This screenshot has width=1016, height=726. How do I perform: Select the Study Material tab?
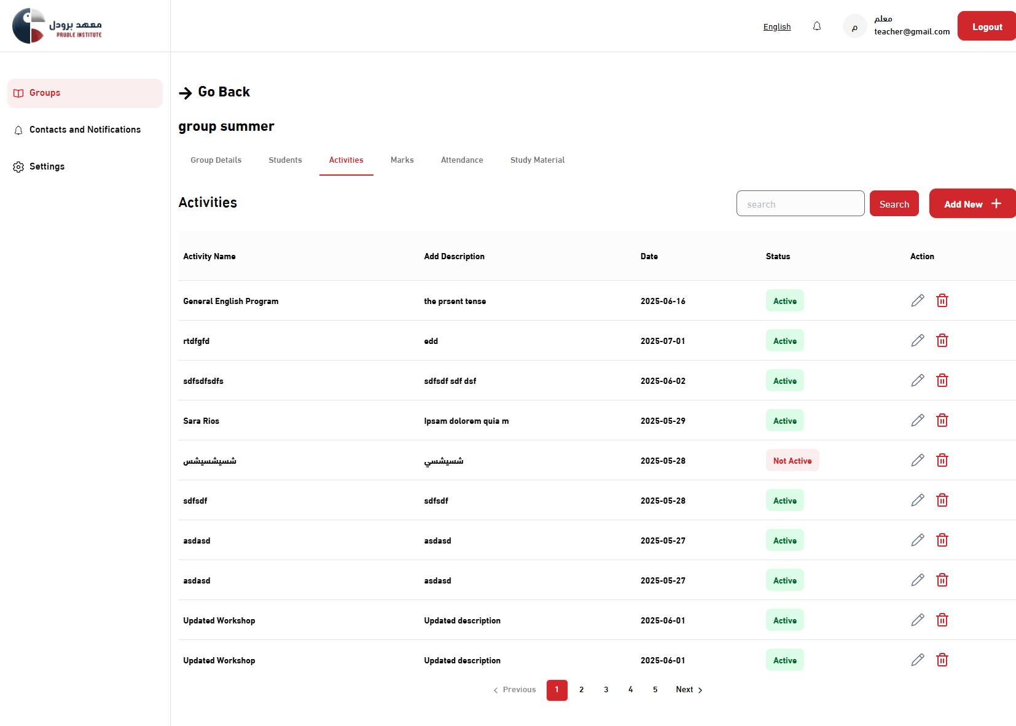[537, 160]
